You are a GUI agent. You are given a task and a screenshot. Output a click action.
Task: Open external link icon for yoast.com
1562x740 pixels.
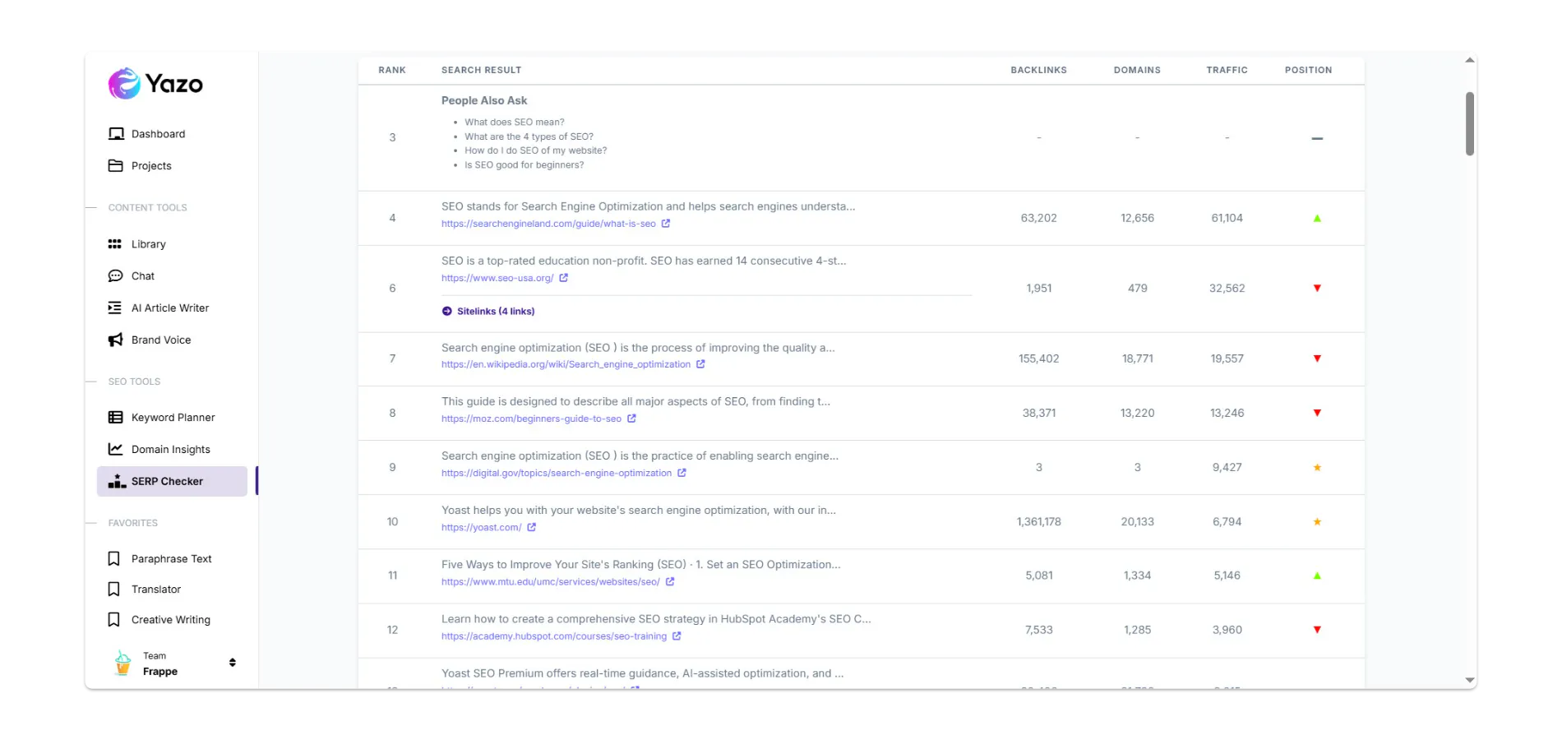pos(532,527)
